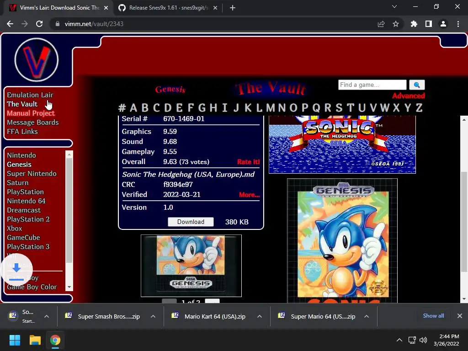Open Chrome three-dot menu

point(458,24)
